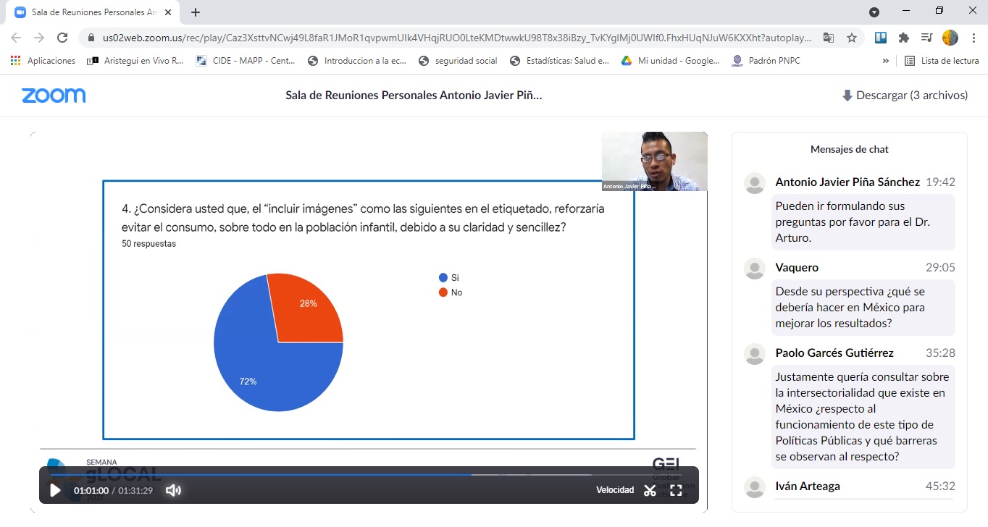View site security lock information
This screenshot has width=988, height=527.
[91, 38]
